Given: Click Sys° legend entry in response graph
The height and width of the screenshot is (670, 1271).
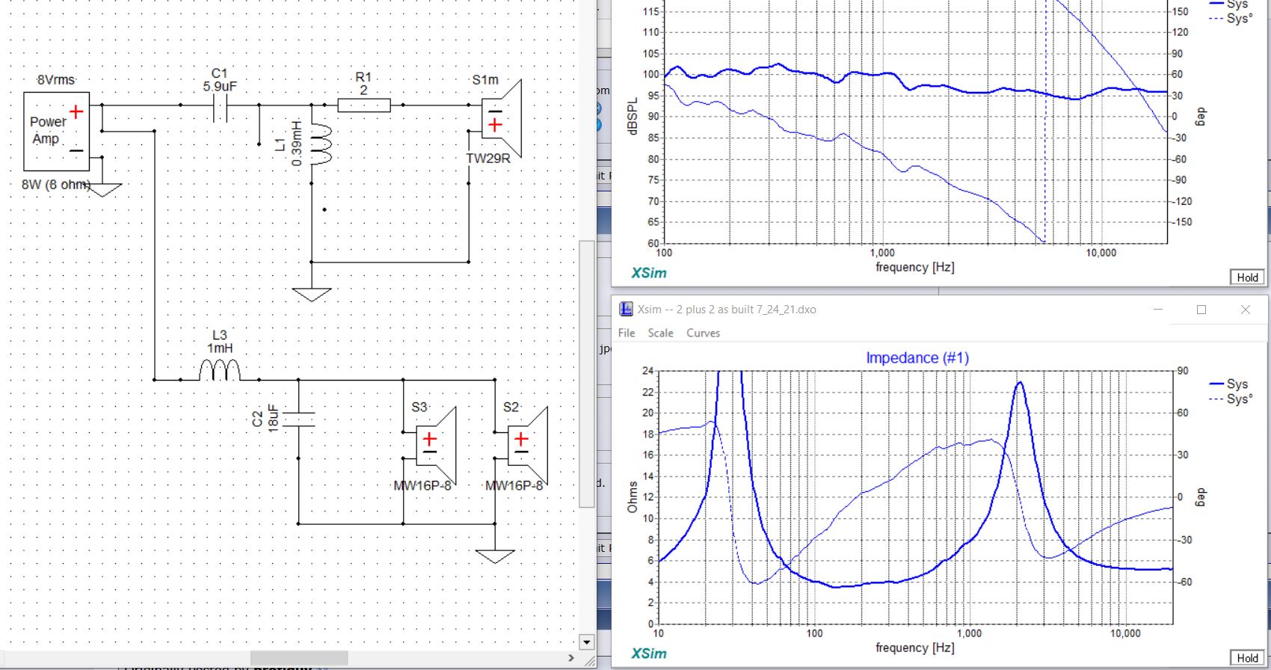Looking at the screenshot, I should [x=1231, y=19].
